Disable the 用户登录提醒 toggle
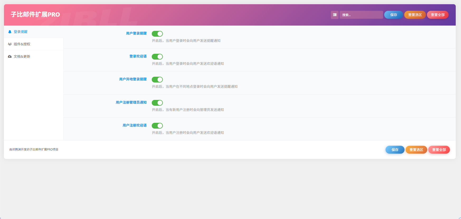The height and width of the screenshot is (219, 461). point(157,34)
